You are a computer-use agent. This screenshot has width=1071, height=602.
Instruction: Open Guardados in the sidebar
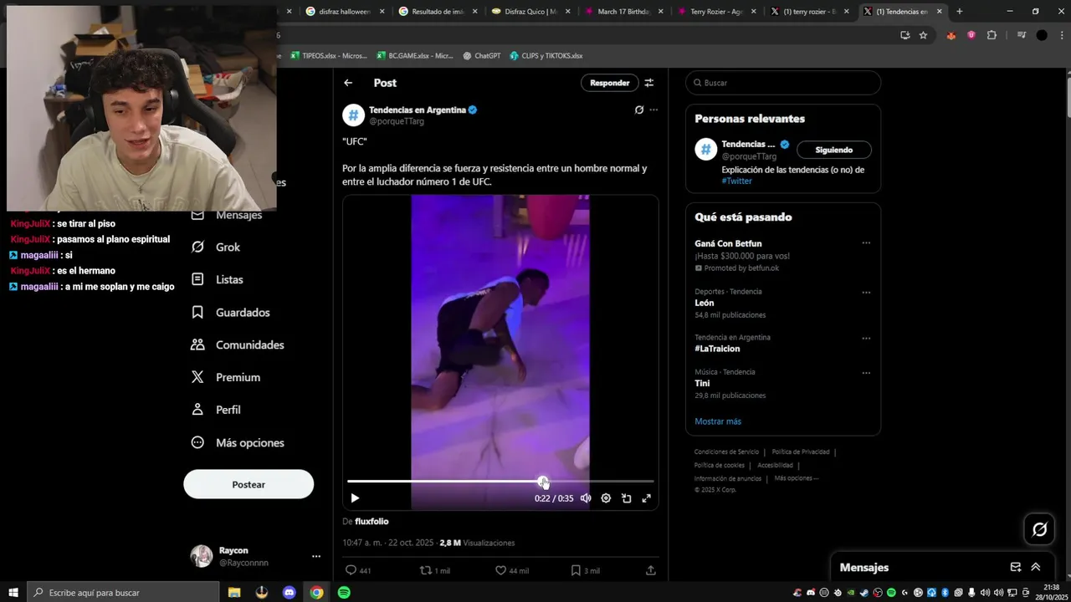pos(231,312)
